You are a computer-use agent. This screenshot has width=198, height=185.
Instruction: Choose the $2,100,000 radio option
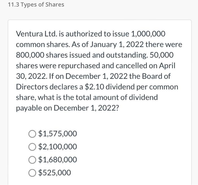coord(32,147)
